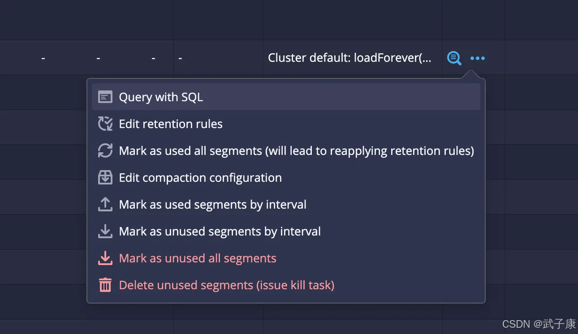
Task: Click the Cluster default loadForever retention cell
Action: (x=349, y=58)
